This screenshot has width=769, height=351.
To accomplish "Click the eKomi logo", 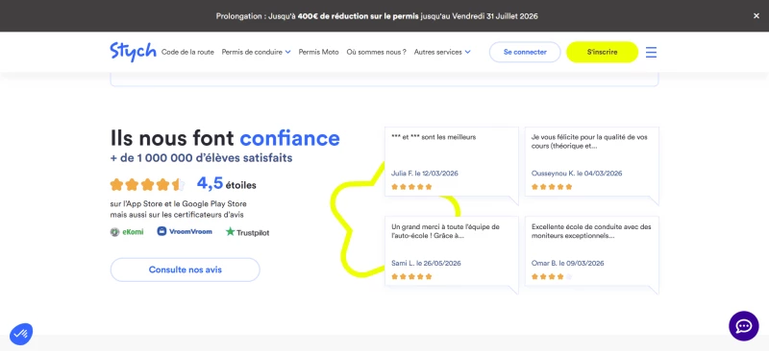I will (127, 232).
